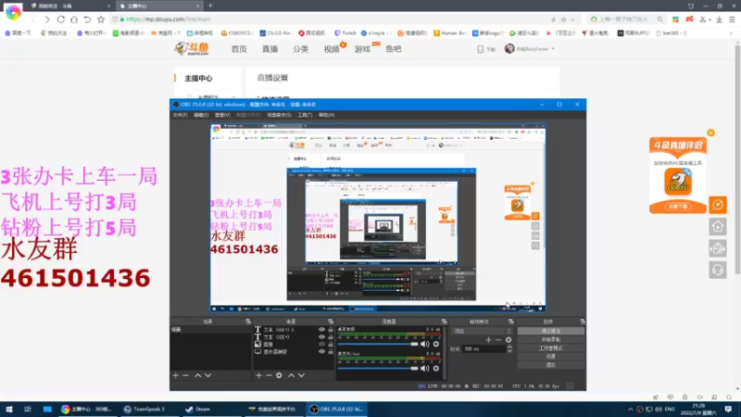Screen dimensions: 741x417
Task: Click the transition duration input field
Action: click(x=484, y=349)
